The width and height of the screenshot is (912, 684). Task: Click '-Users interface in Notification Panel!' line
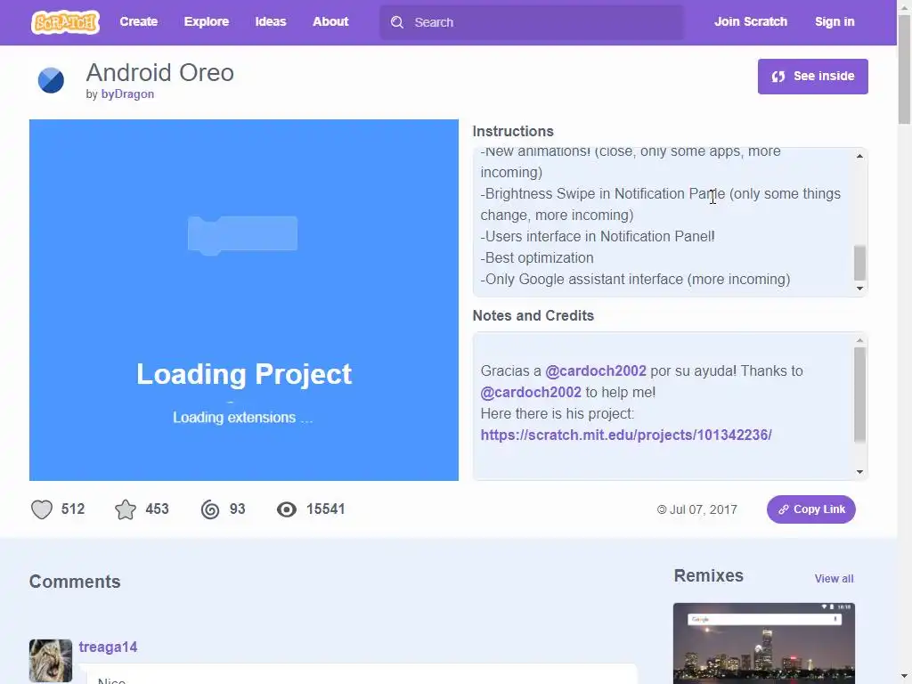[598, 237]
